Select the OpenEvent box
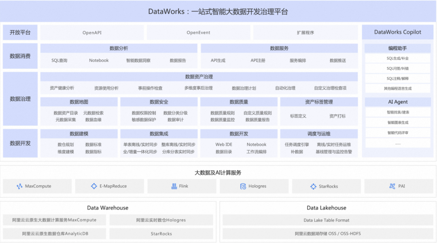 [x=198, y=32]
